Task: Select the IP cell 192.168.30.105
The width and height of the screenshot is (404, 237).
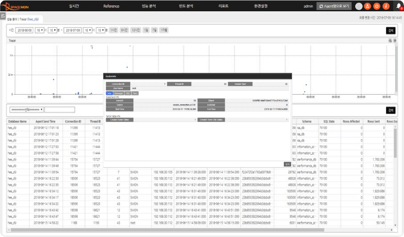Action: pyautogui.click(x=163, y=172)
